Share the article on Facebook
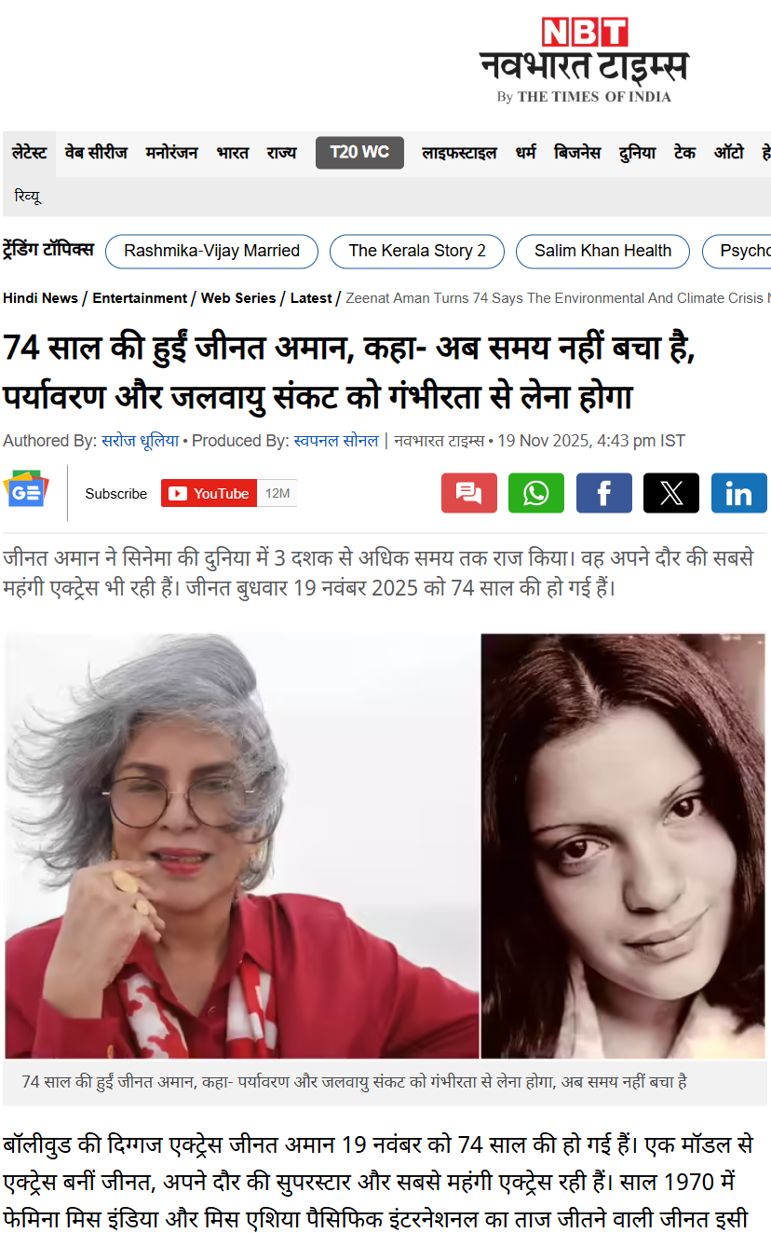This screenshot has width=771, height=1233. 603,493
